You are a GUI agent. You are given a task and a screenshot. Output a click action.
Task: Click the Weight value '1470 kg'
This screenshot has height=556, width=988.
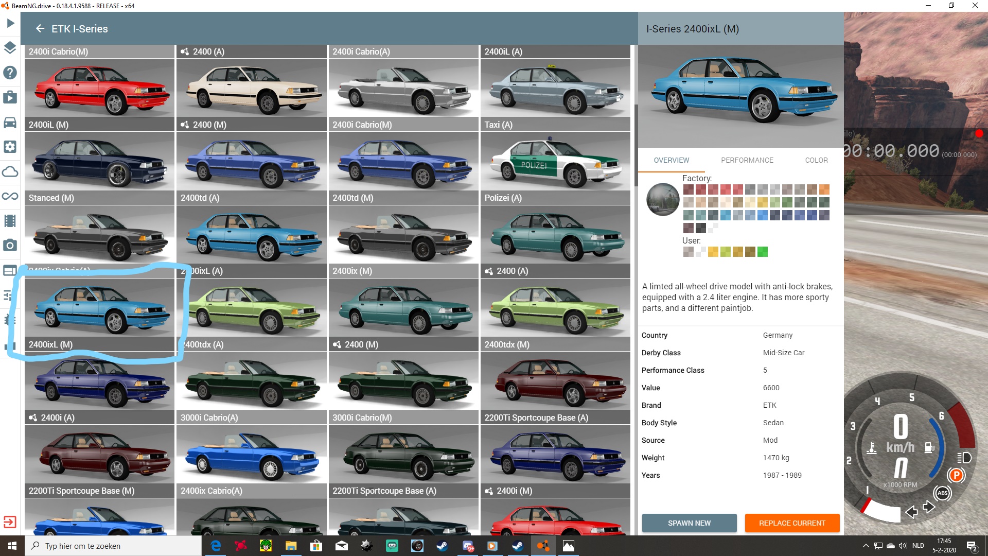[x=775, y=458]
